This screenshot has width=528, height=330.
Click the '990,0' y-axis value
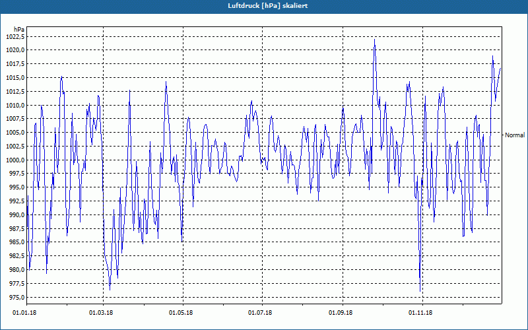tap(16, 215)
